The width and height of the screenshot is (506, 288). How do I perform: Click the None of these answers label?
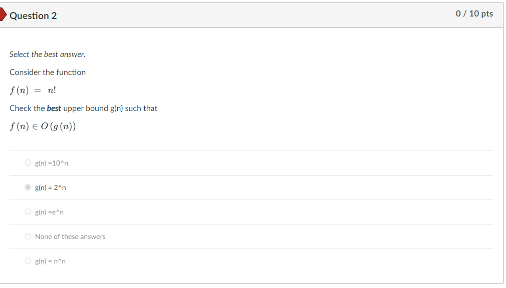click(x=70, y=237)
